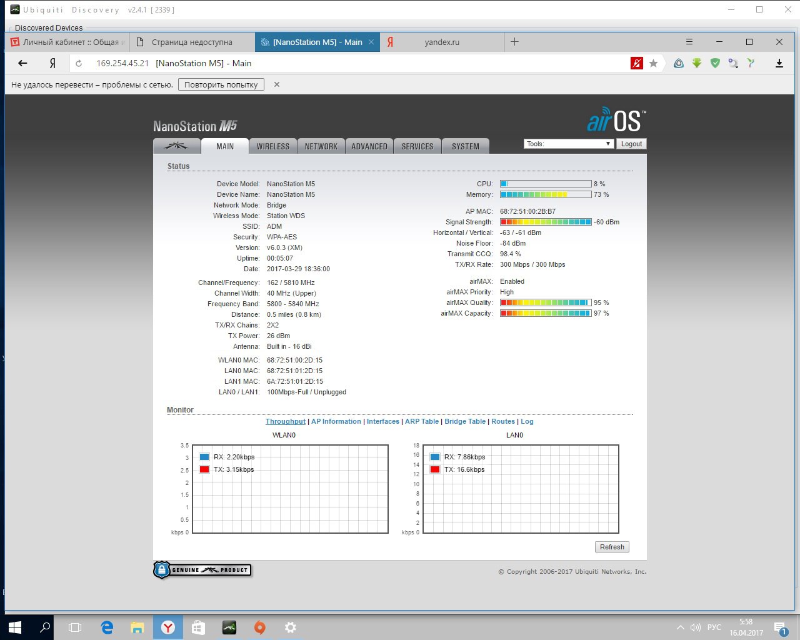This screenshot has width=800, height=640.
Task: Click the magnifier extension icon in the toolbar
Action: 733,63
